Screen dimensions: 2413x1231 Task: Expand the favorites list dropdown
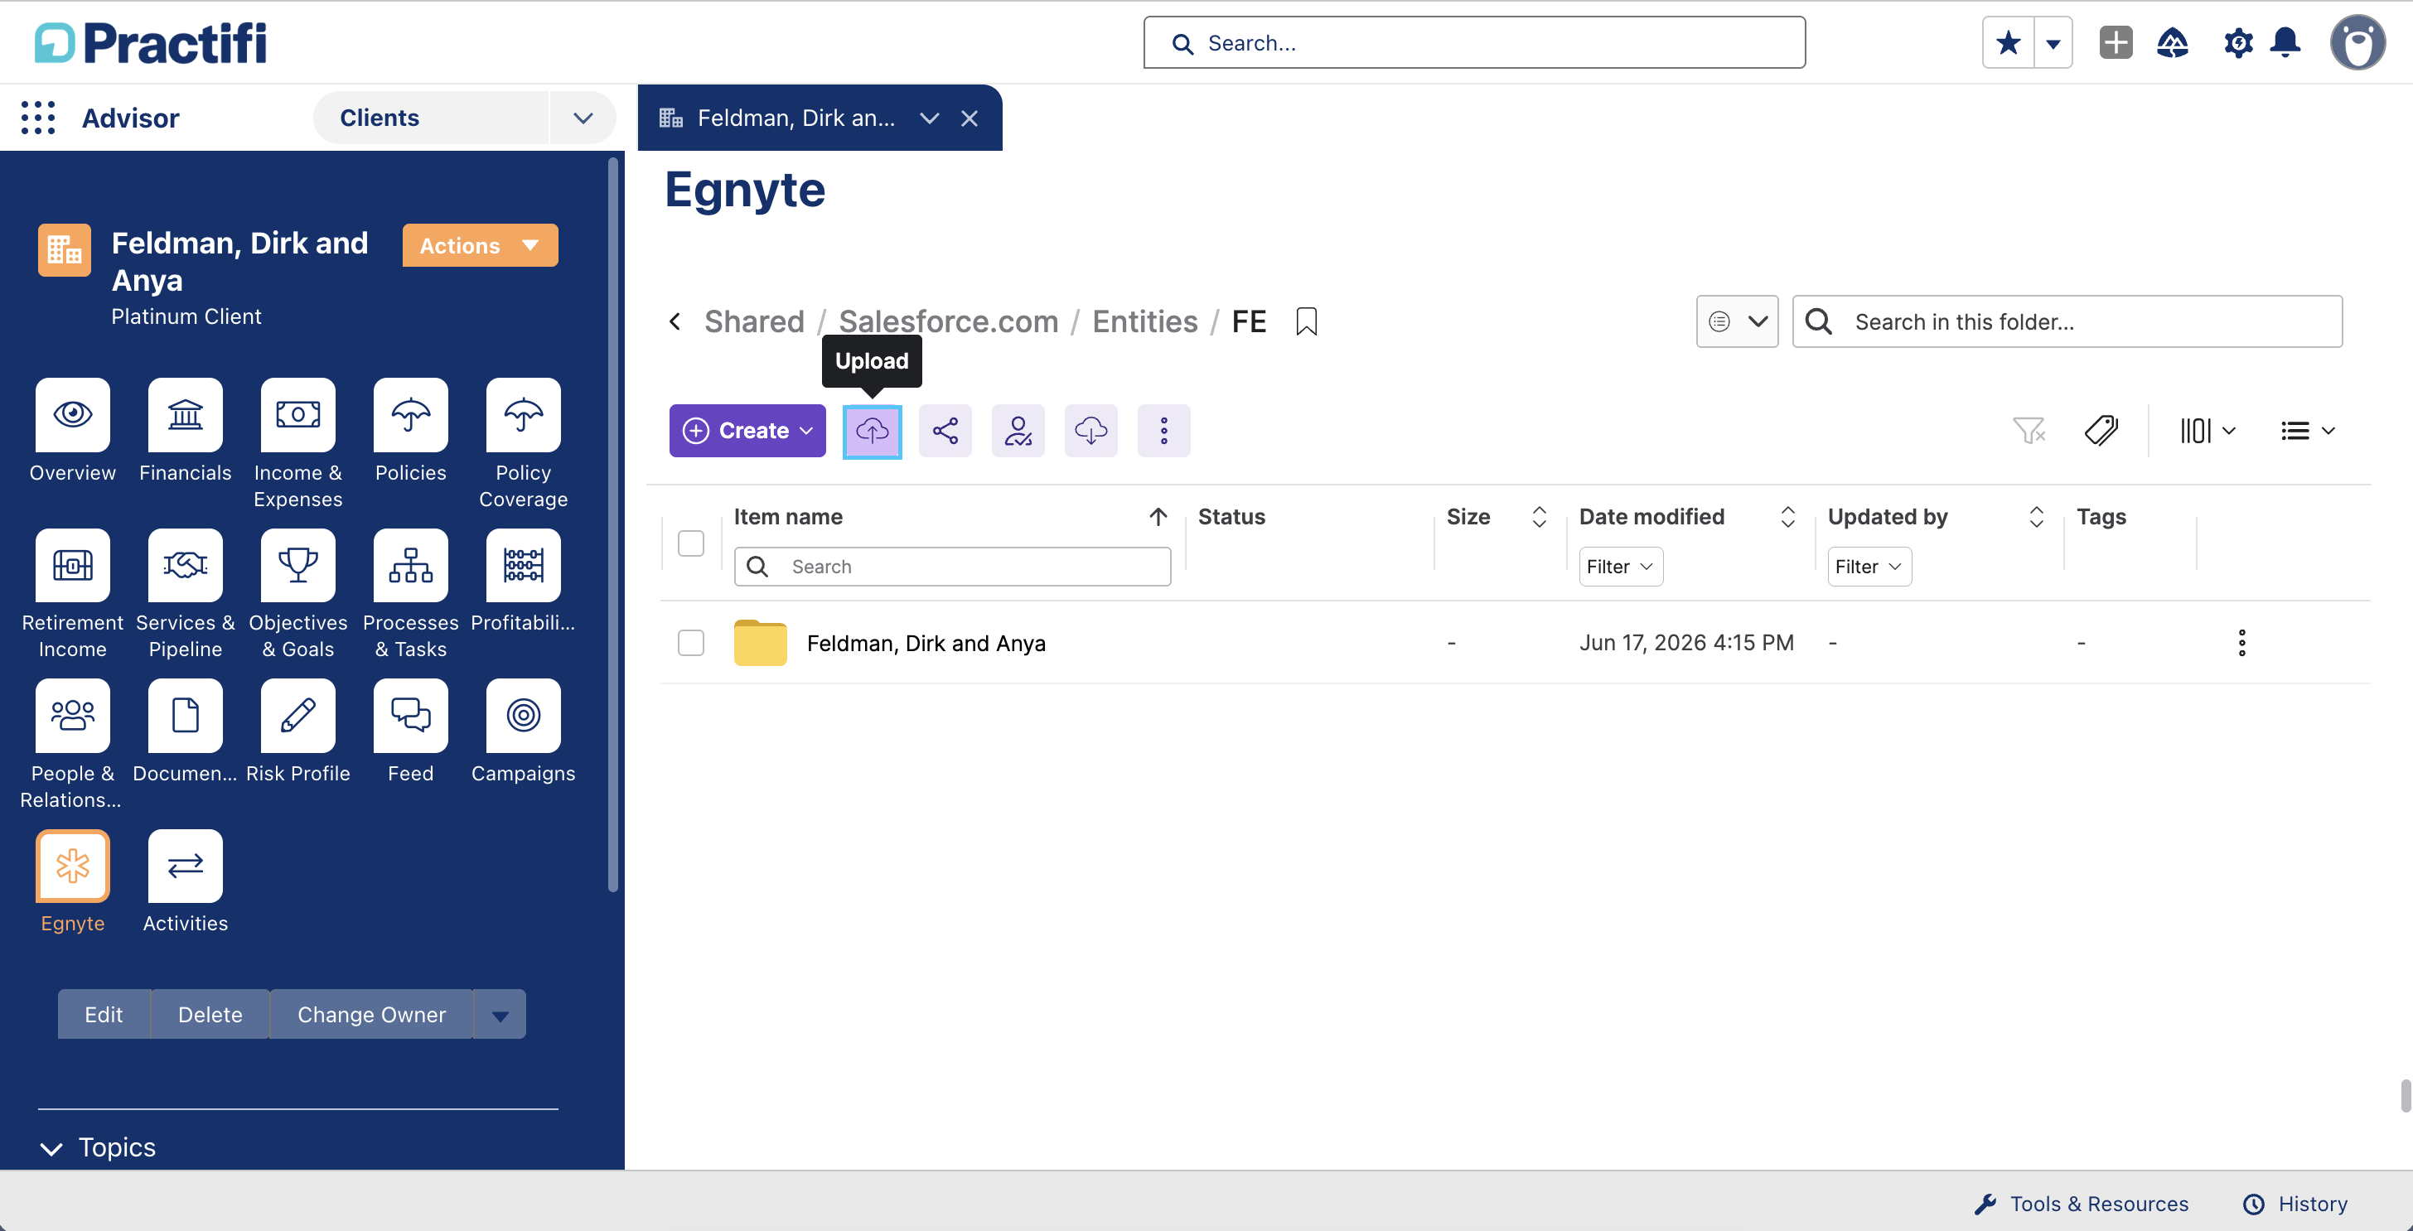click(2053, 43)
